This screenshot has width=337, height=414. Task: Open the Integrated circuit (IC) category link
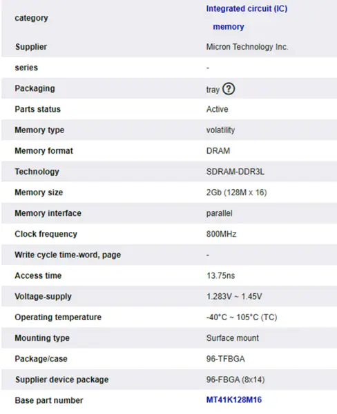coord(247,9)
